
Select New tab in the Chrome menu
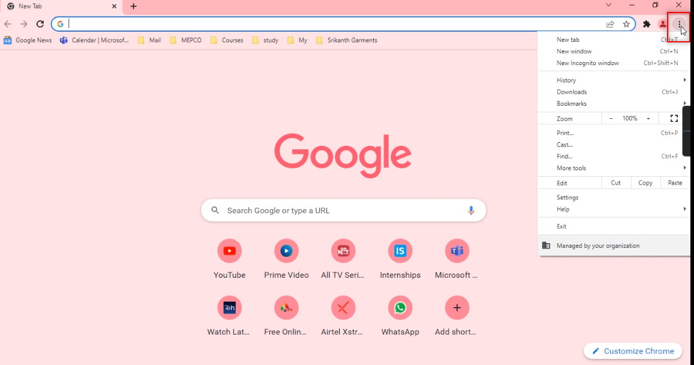pos(614,40)
